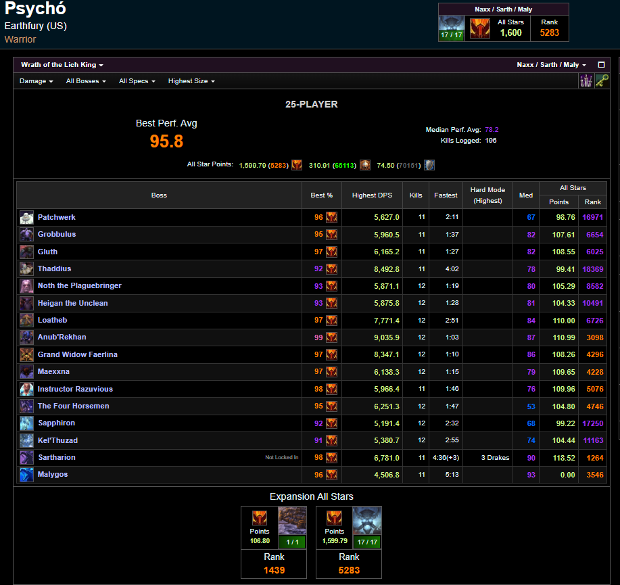The height and width of the screenshot is (585, 620).
Task: Click the spec icon beside Patchwerk's 96
Action: [331, 218]
